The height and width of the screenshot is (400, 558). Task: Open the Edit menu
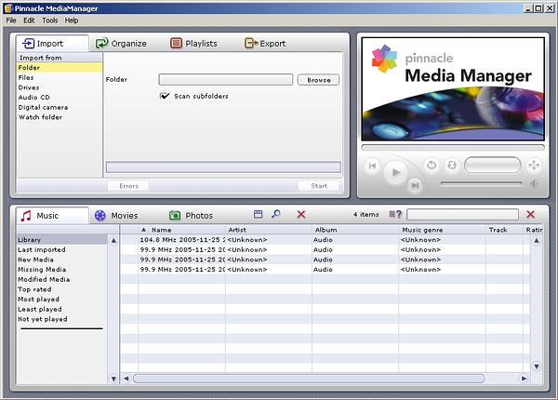tap(29, 20)
